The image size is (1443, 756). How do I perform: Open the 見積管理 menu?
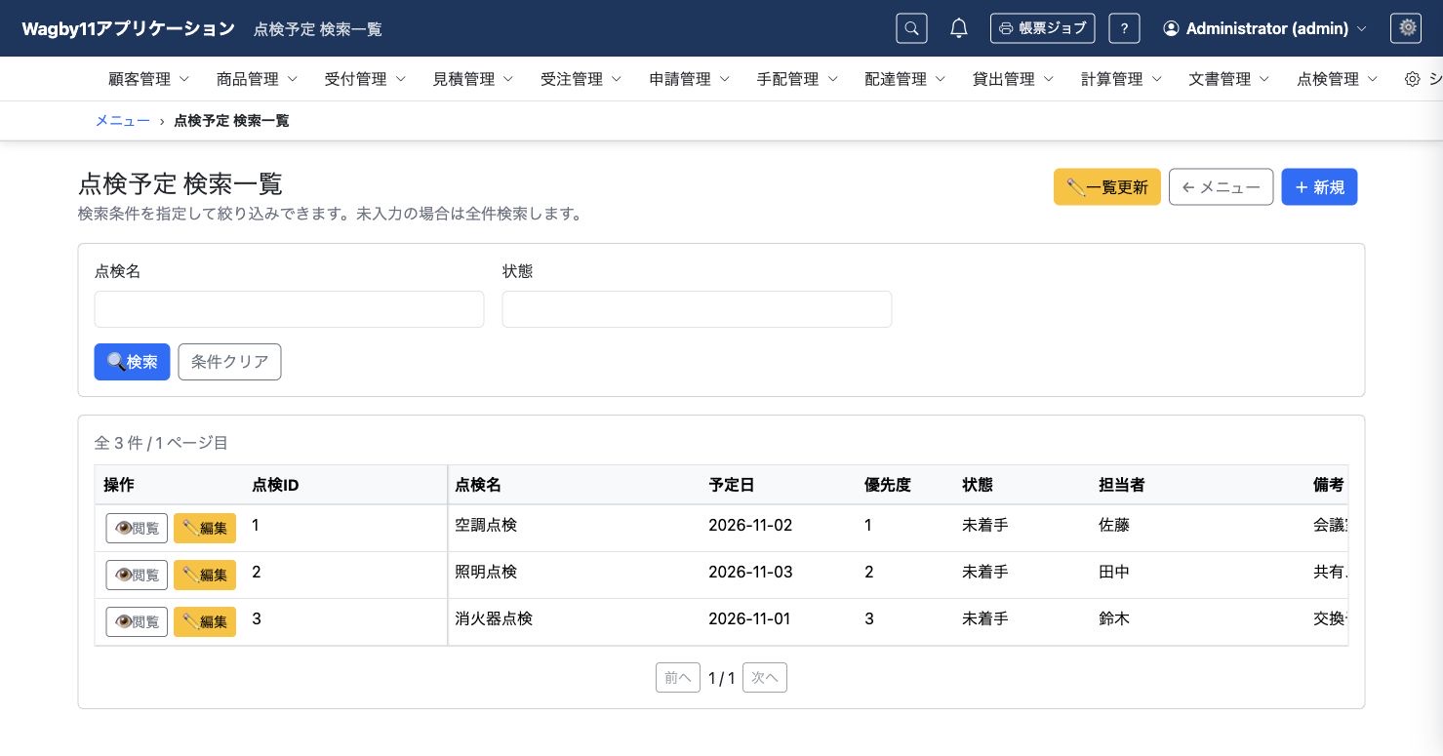click(x=474, y=79)
